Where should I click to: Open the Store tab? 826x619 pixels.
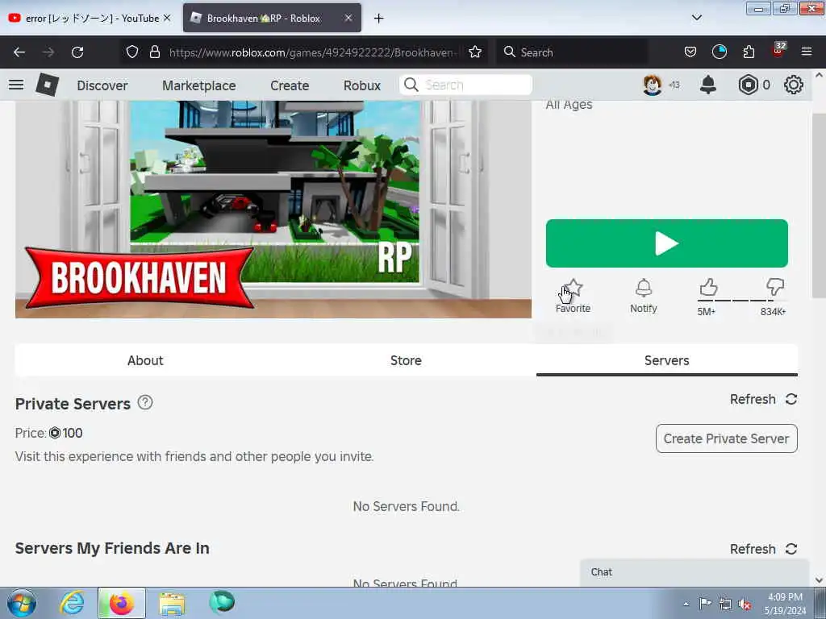coord(406,360)
